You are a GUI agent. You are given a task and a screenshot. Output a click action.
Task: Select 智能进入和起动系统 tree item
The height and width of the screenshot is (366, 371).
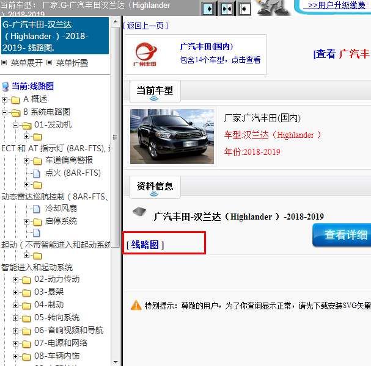point(37,267)
